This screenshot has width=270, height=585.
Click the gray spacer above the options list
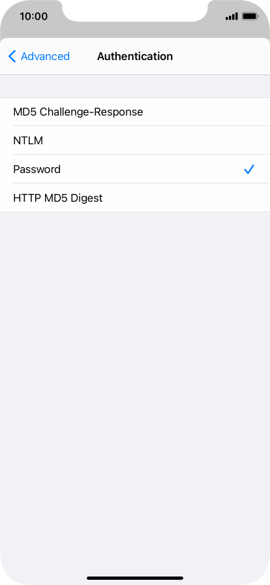point(135,86)
